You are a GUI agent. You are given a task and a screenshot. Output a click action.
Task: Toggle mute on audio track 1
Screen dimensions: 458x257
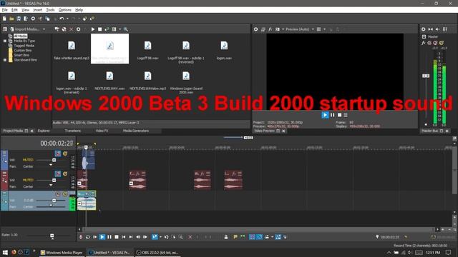(58, 153)
